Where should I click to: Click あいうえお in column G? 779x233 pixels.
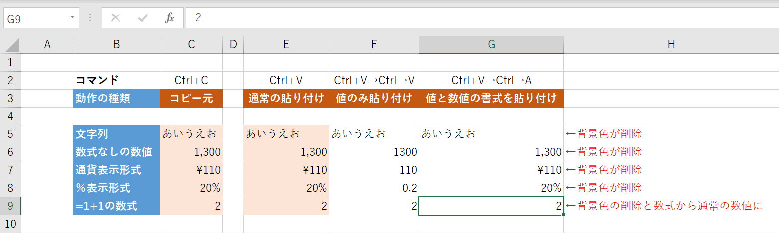(x=491, y=134)
